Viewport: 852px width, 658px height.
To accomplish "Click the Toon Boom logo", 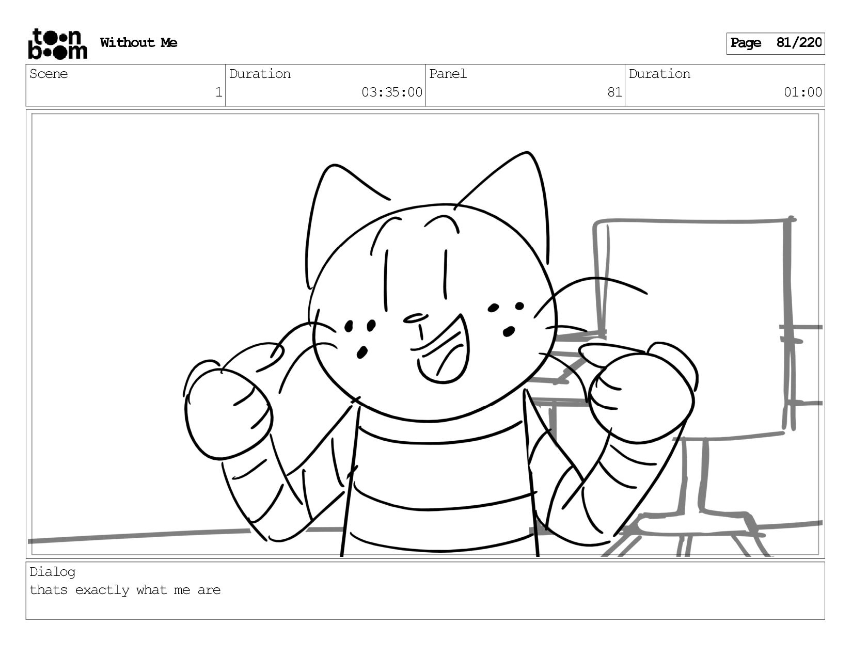I will (x=57, y=43).
